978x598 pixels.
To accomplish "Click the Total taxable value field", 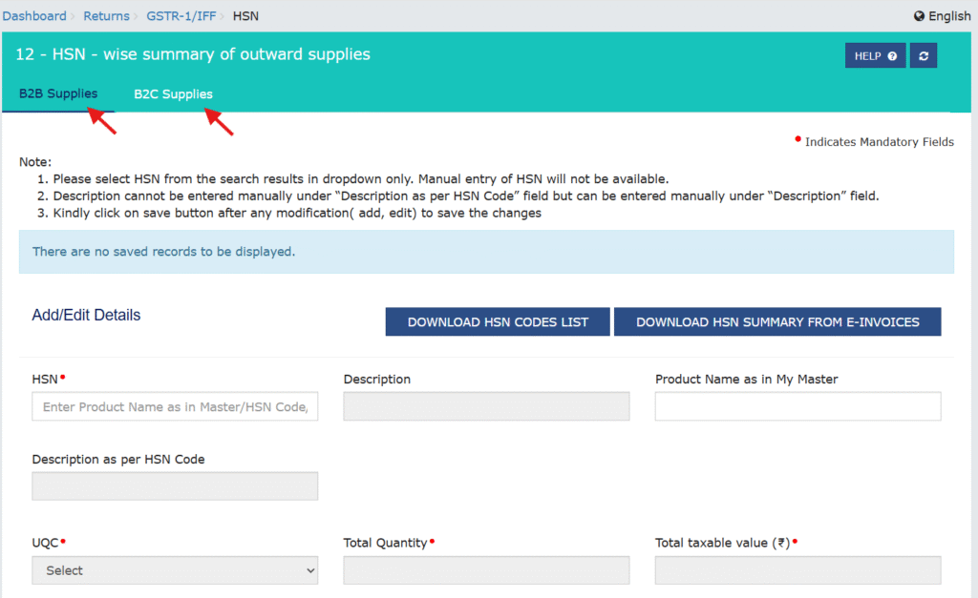I will pos(797,569).
